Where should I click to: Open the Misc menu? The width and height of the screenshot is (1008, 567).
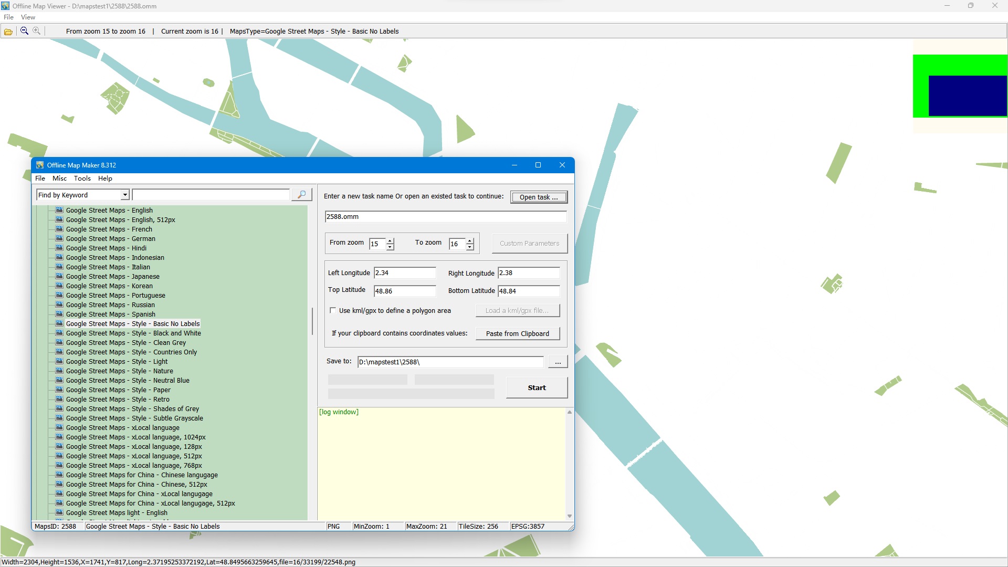(59, 178)
